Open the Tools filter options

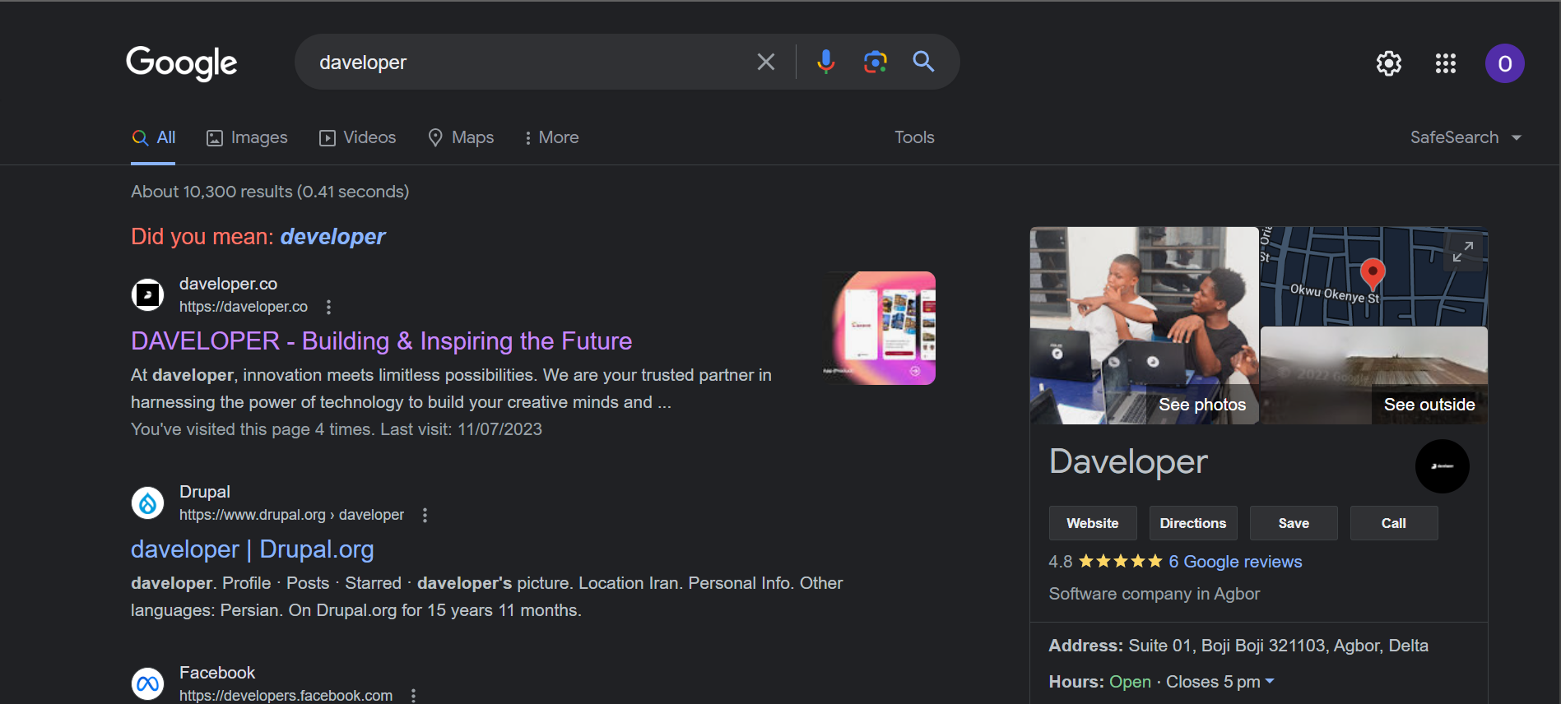pyautogui.click(x=914, y=137)
